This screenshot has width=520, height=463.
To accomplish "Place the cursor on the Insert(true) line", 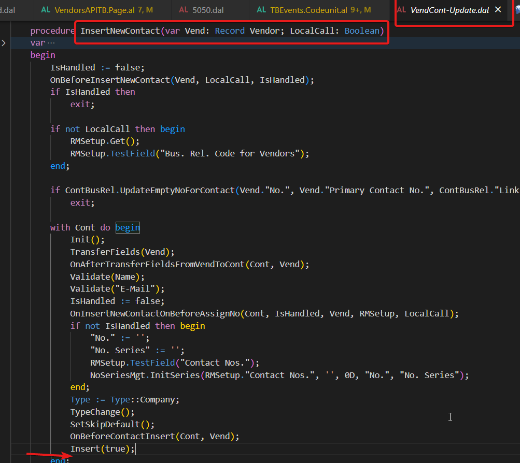I will (102, 448).
